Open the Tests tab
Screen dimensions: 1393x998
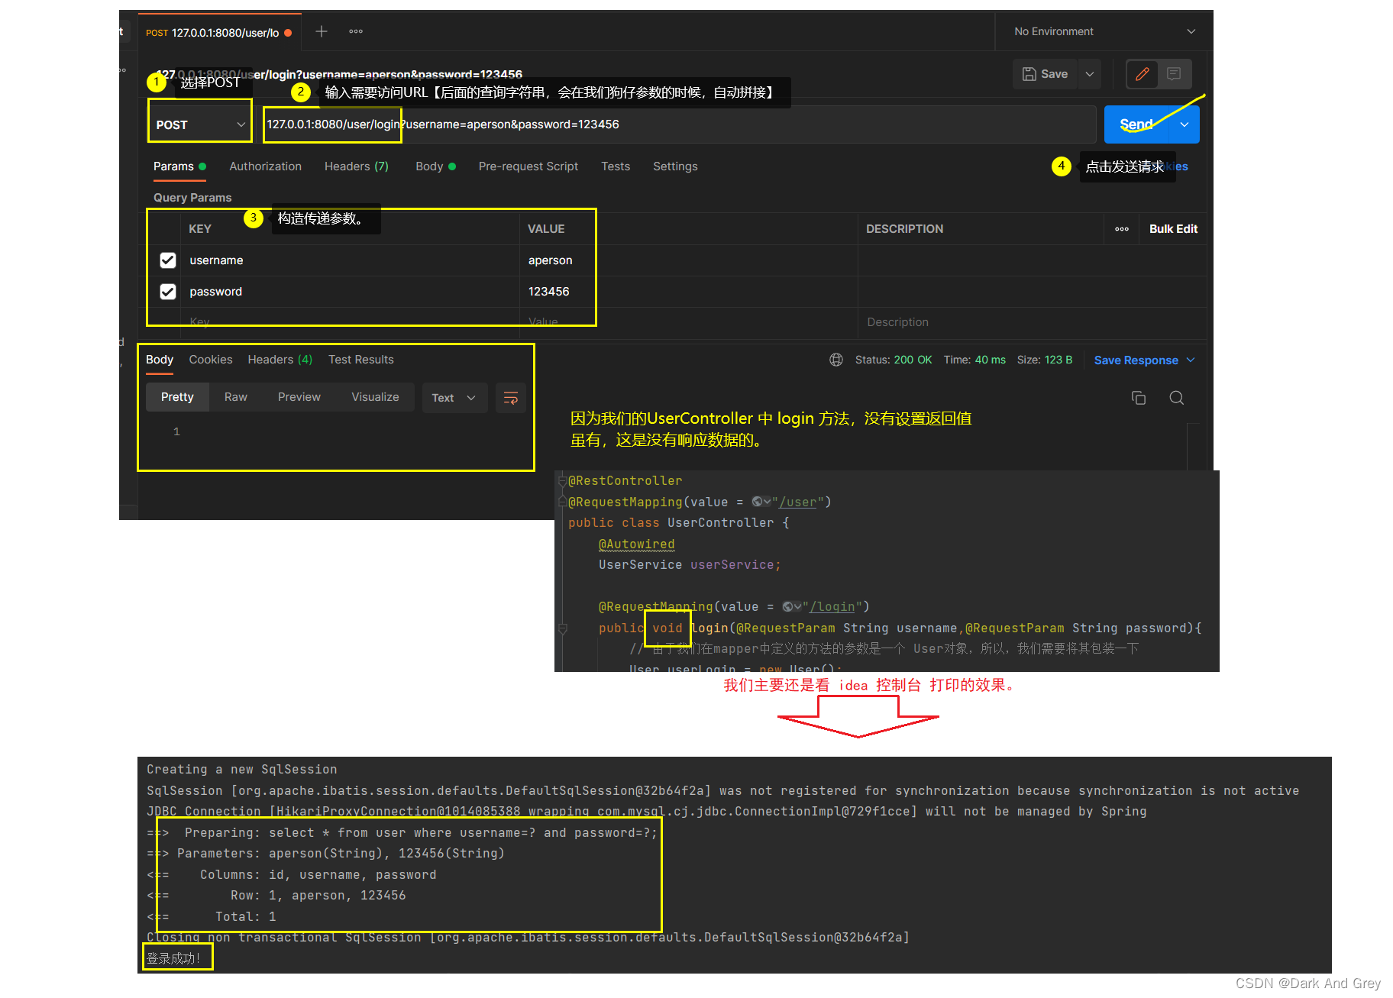click(616, 166)
